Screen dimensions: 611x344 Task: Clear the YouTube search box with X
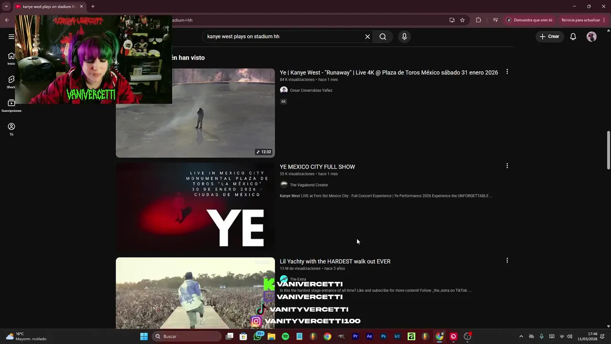(368, 37)
